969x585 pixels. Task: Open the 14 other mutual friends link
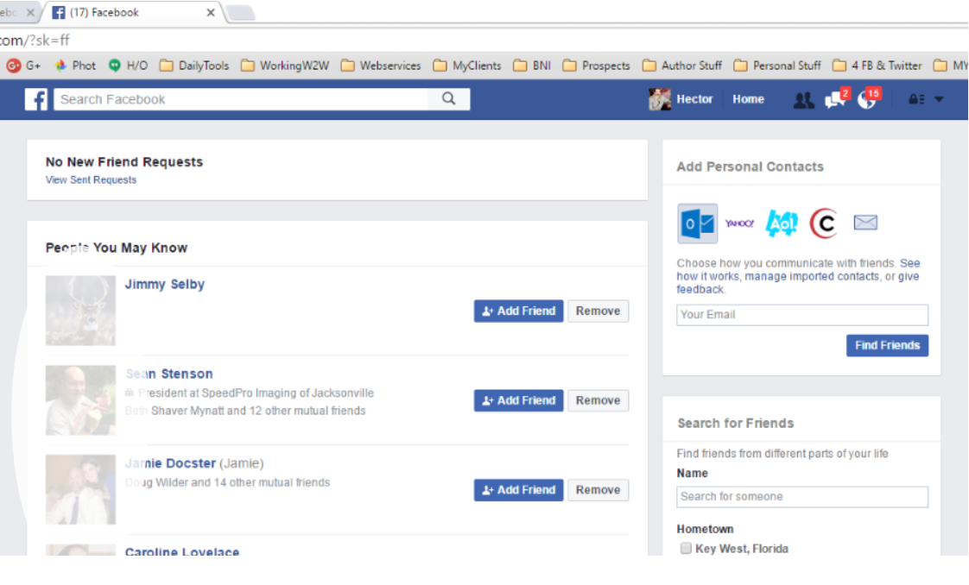tap(272, 482)
